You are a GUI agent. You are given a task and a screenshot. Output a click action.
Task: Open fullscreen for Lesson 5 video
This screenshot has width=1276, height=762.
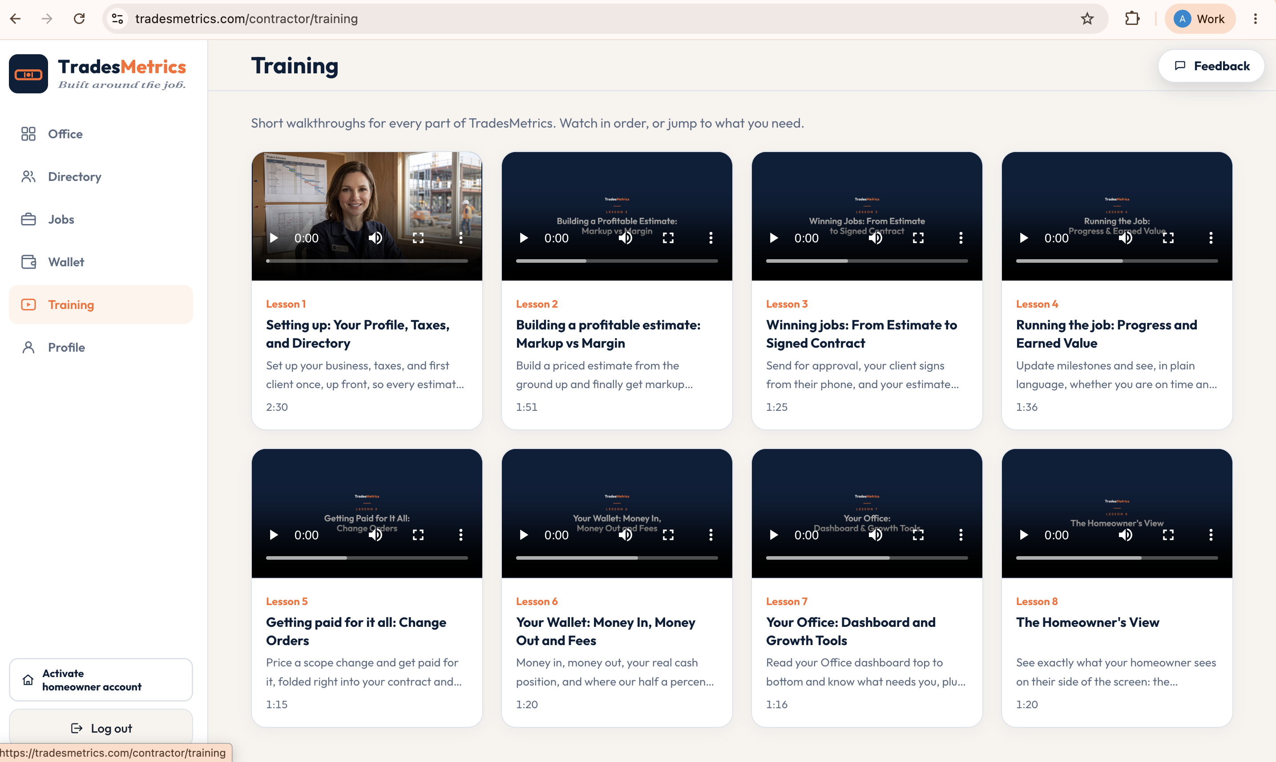(x=418, y=535)
